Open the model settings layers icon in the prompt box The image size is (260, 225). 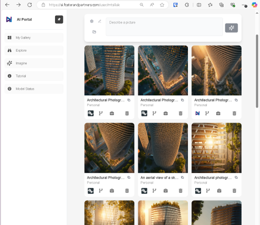click(x=92, y=21)
